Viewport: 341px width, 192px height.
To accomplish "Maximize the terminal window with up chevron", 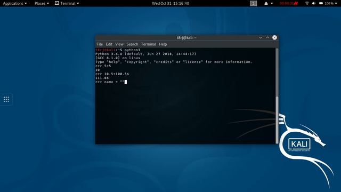I will [x=267, y=37].
